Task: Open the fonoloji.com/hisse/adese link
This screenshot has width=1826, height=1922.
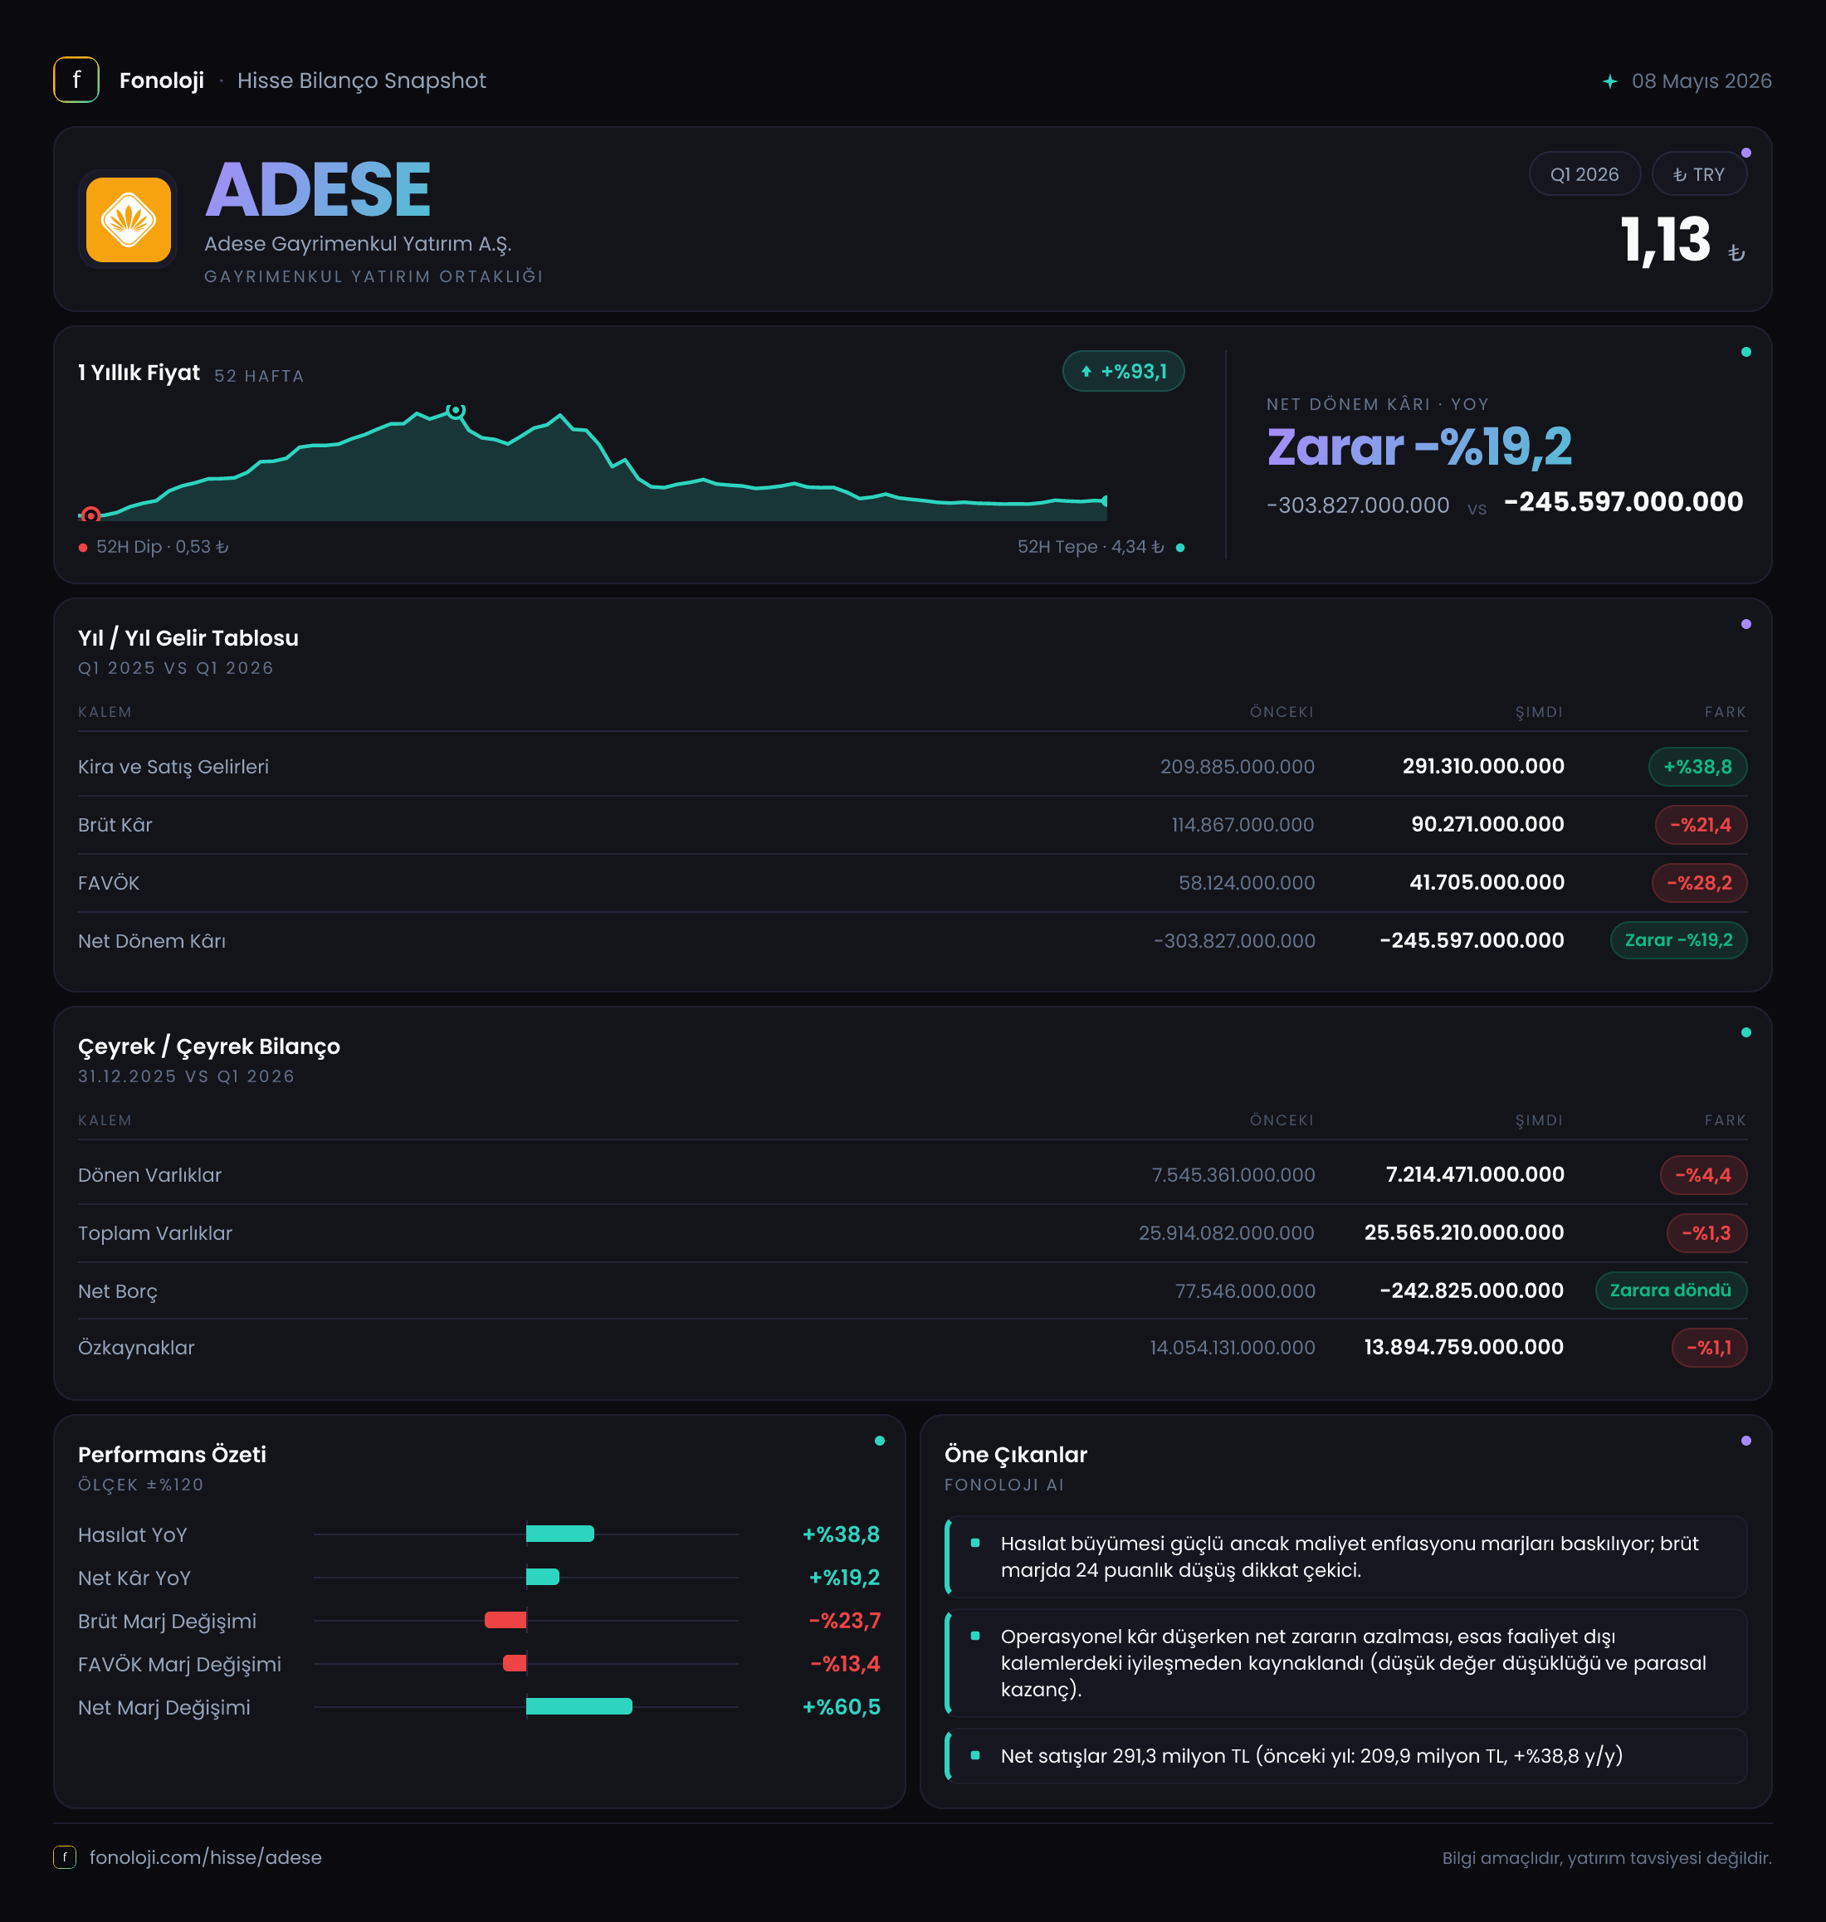Action: 205,1856
